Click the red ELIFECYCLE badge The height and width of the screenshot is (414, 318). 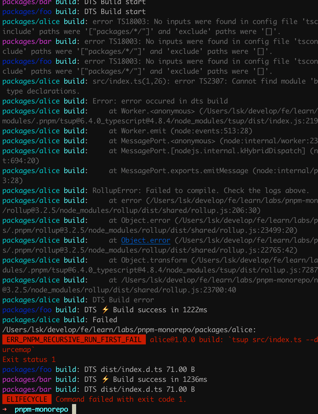tap(27, 399)
